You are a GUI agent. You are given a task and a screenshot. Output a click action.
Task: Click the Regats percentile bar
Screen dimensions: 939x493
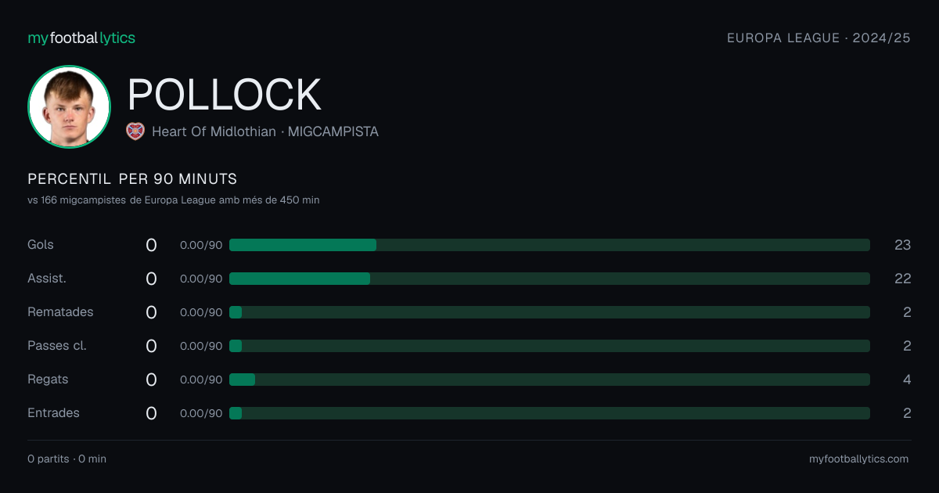(549, 380)
